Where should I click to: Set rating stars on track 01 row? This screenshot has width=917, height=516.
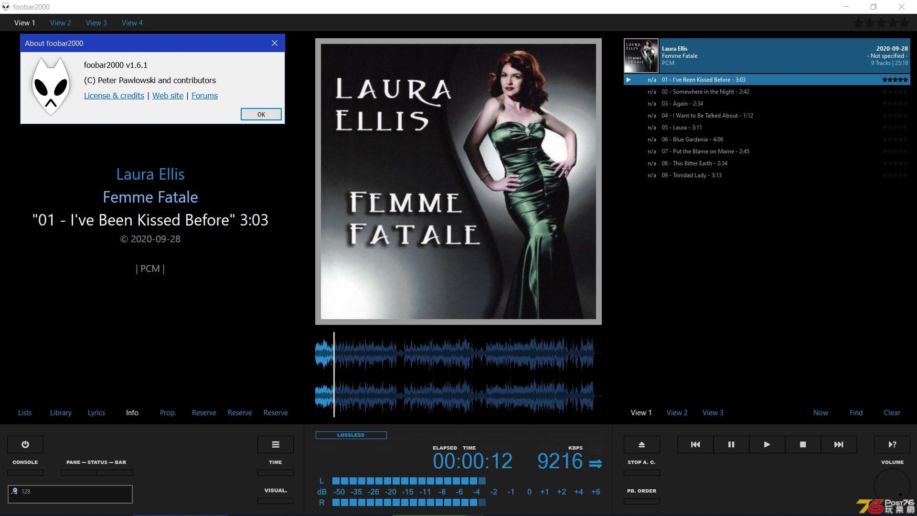[895, 80]
